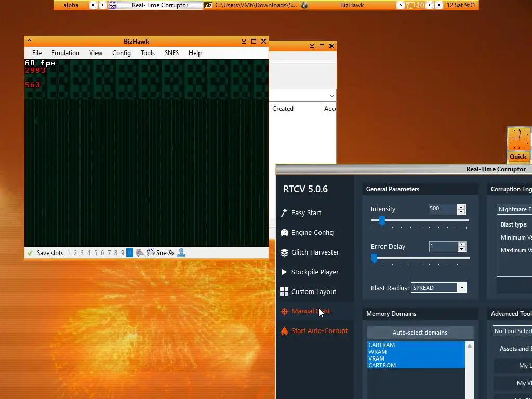Select save slot 3 in BizHawk
The image size is (532, 399).
[82, 253]
